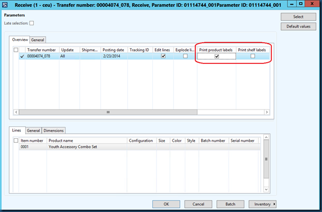
Task: Click the row checkmark for transfer 00004074_078
Action: (x=22, y=56)
